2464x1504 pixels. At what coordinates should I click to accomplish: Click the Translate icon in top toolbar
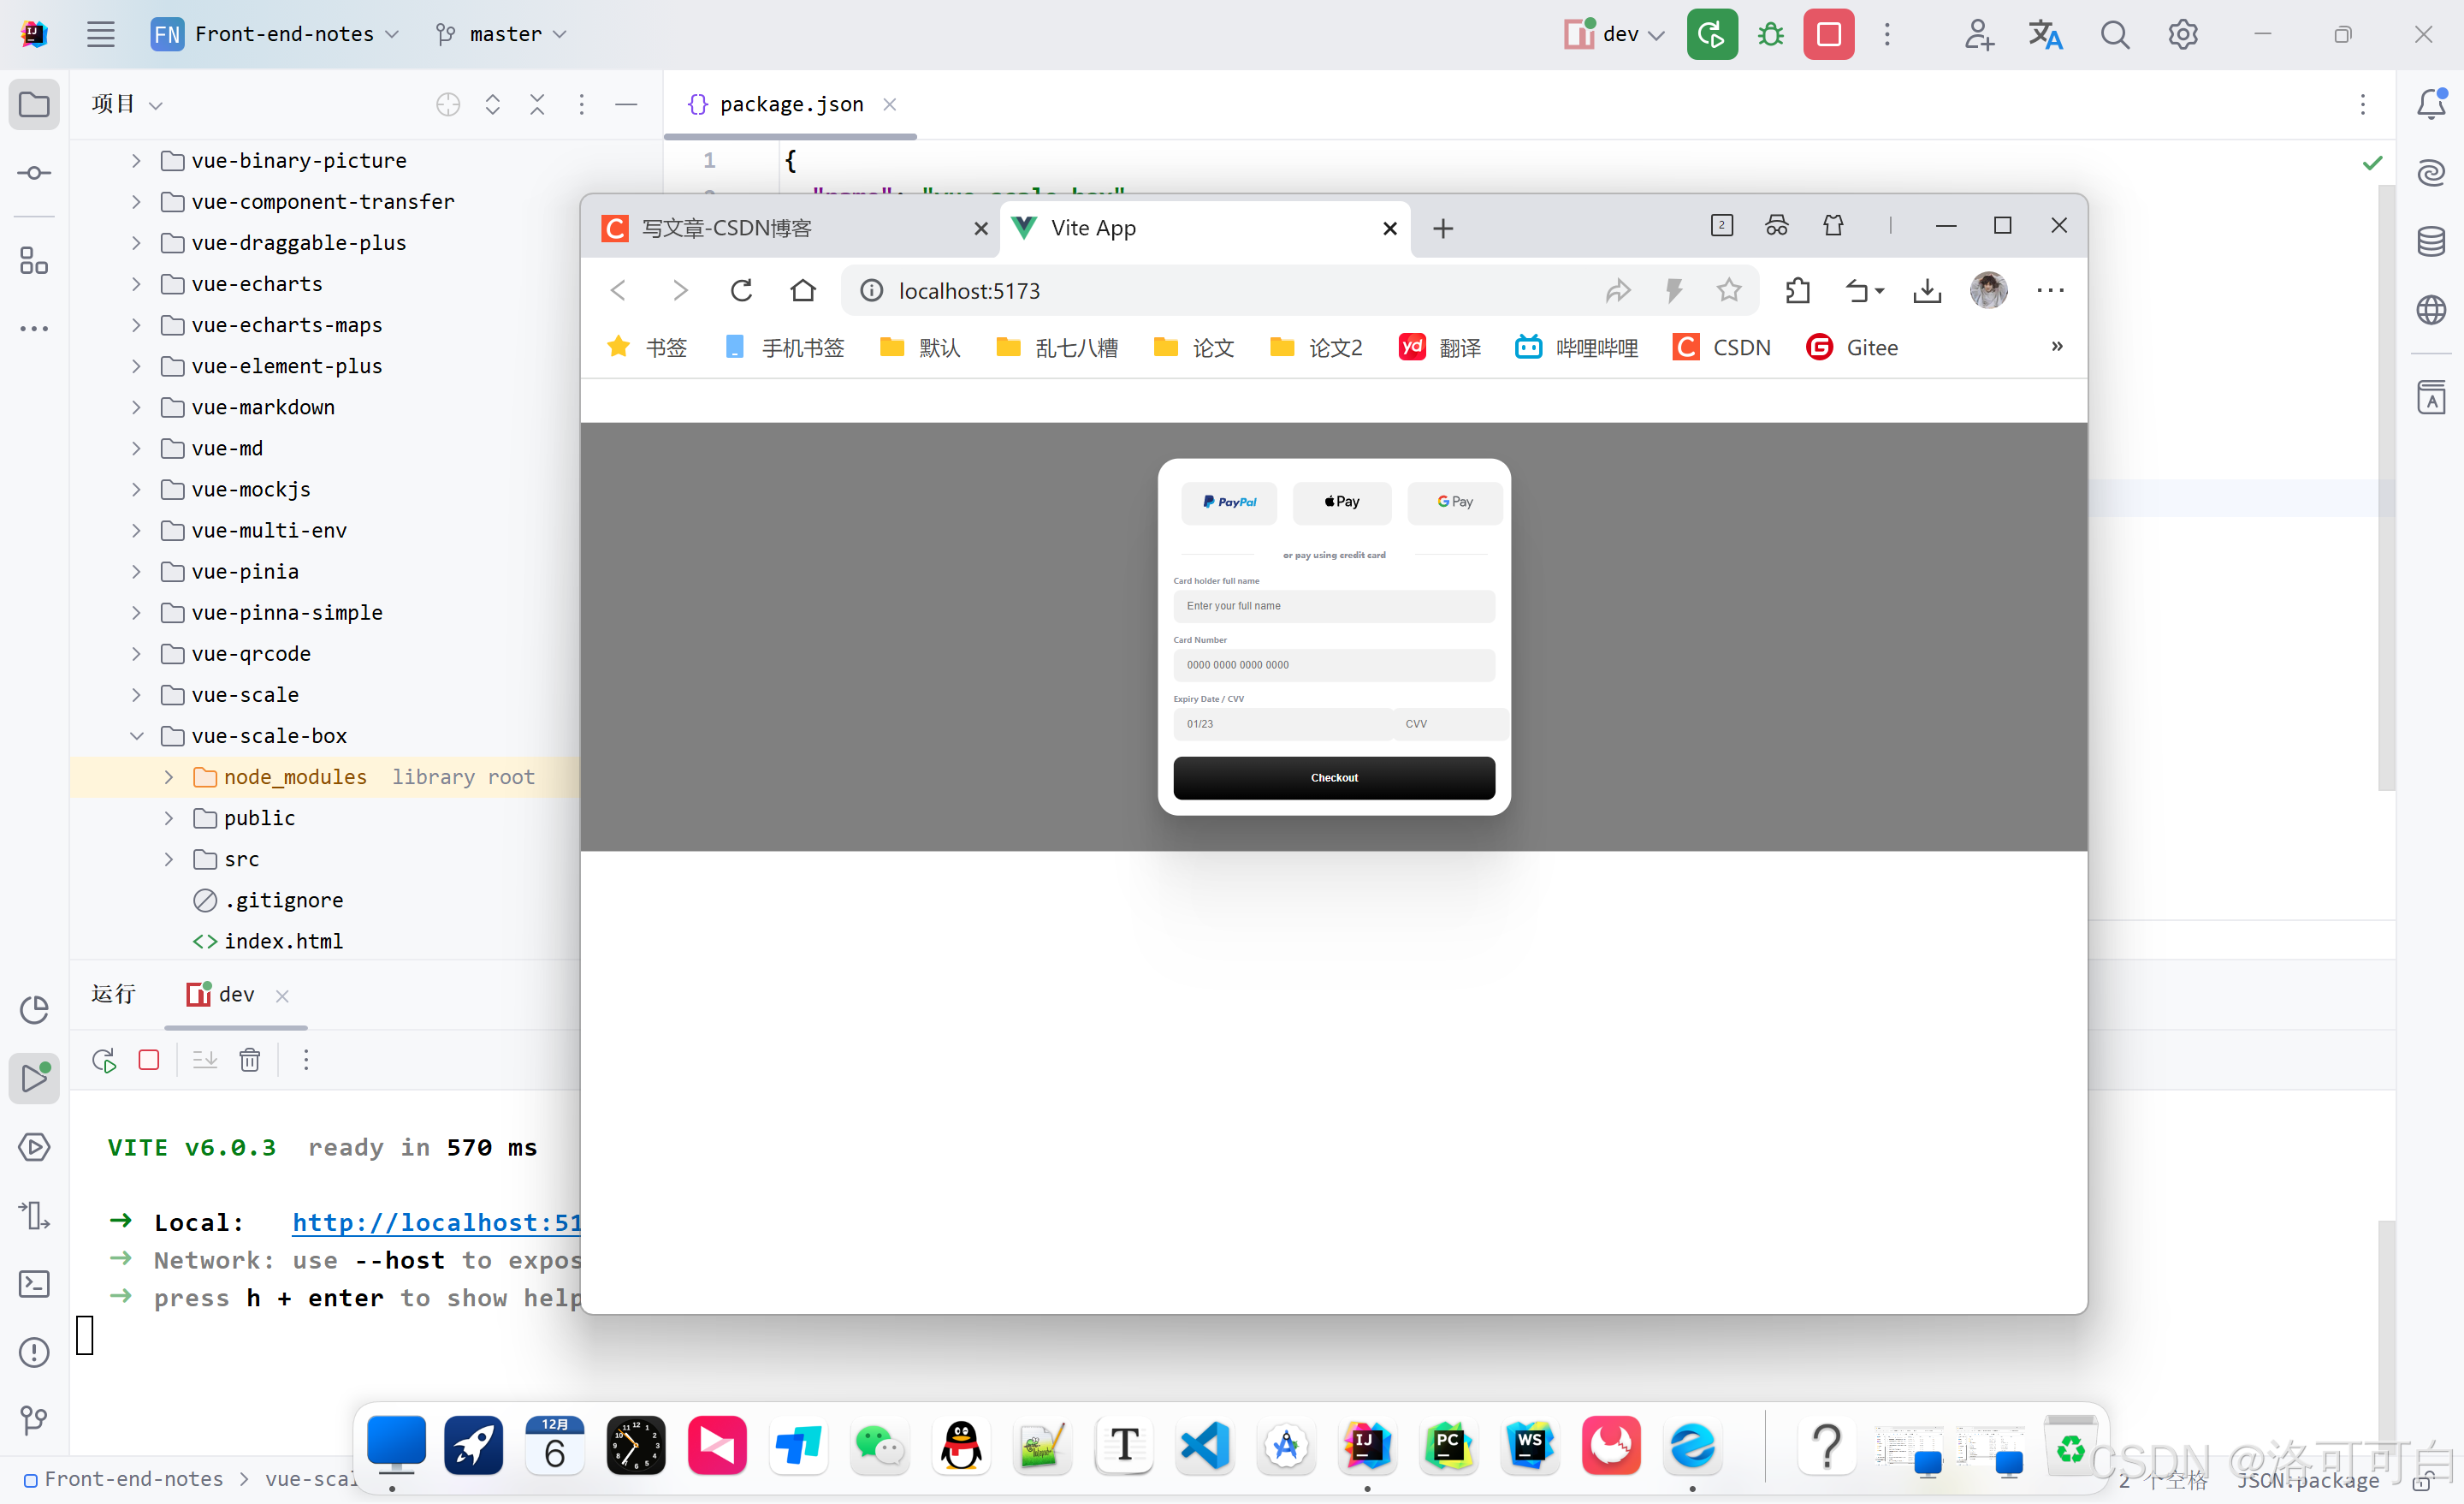[x=2045, y=34]
